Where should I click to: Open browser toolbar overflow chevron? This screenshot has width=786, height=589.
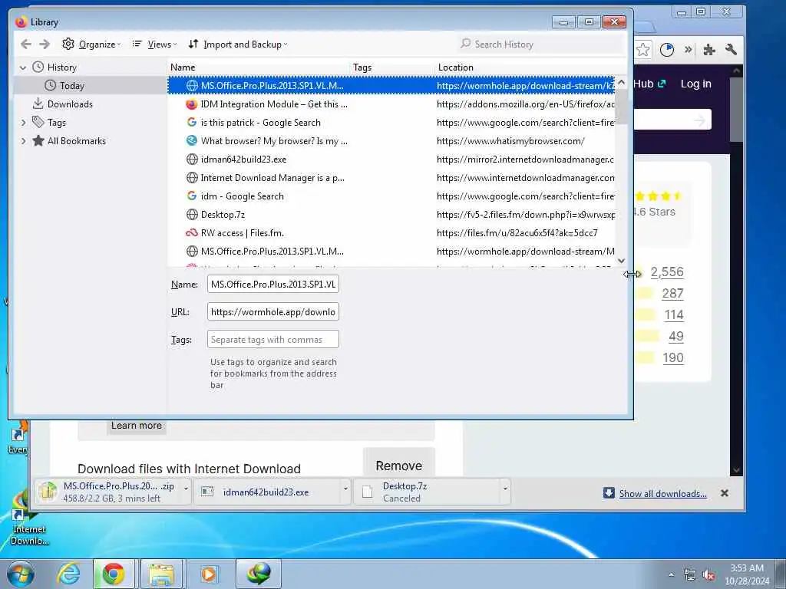pyautogui.click(x=689, y=49)
